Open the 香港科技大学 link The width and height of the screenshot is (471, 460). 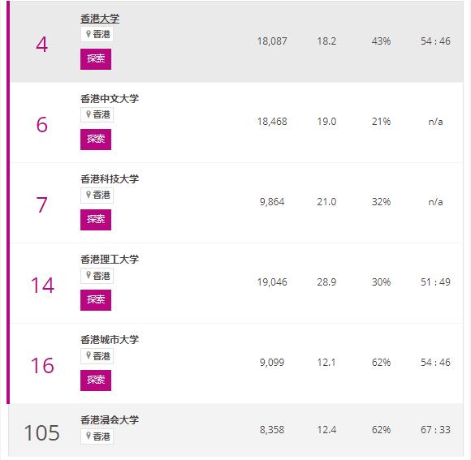pos(110,179)
